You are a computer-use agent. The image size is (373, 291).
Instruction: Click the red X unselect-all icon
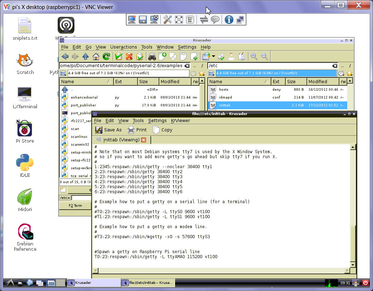click(129, 56)
